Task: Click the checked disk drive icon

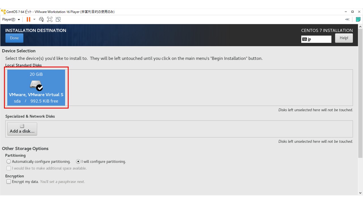Action: [x=36, y=86]
